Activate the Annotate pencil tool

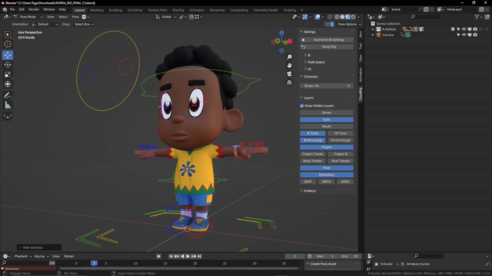point(8,96)
